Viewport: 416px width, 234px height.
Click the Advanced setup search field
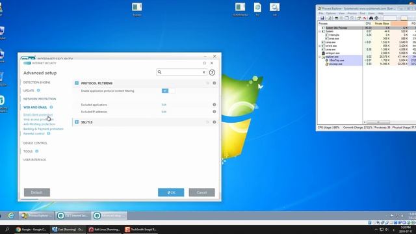tap(182, 72)
